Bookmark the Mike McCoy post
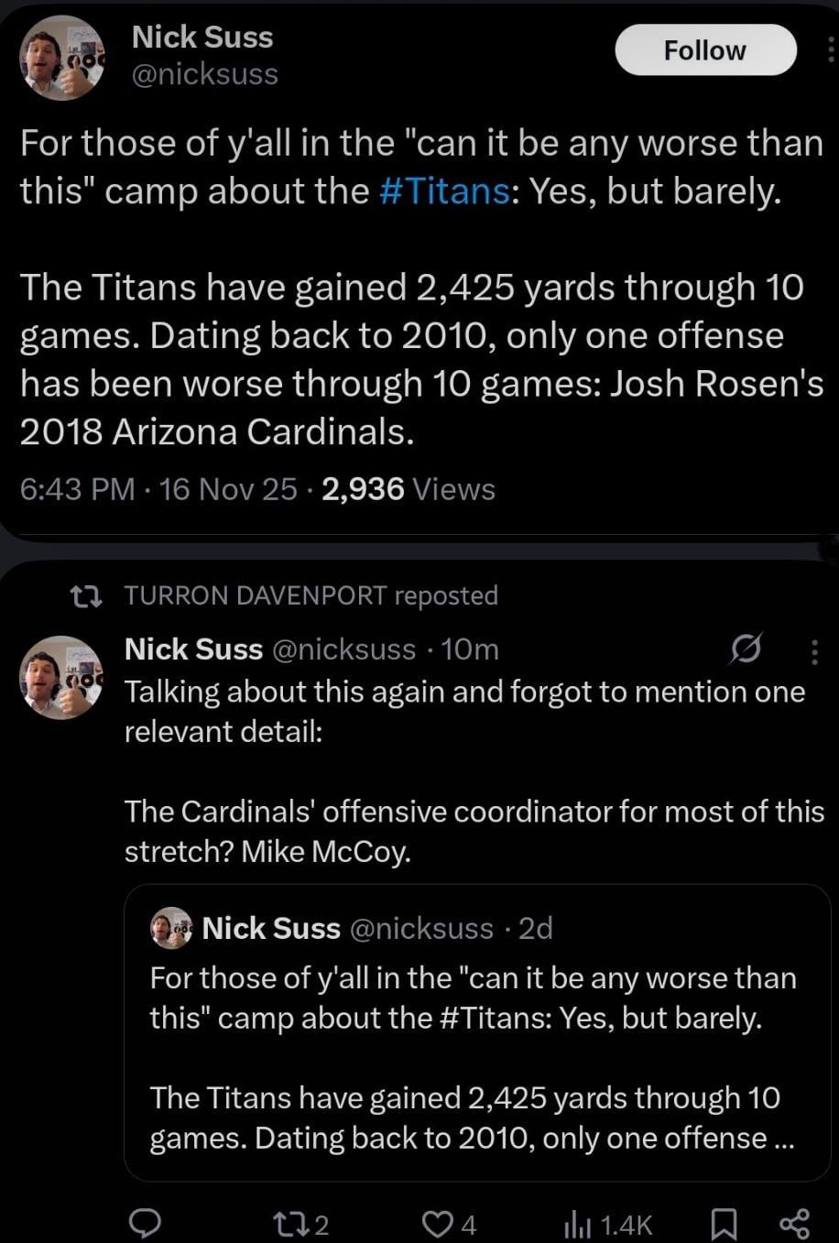Screen dimensions: 839x1243 [725, 1224]
